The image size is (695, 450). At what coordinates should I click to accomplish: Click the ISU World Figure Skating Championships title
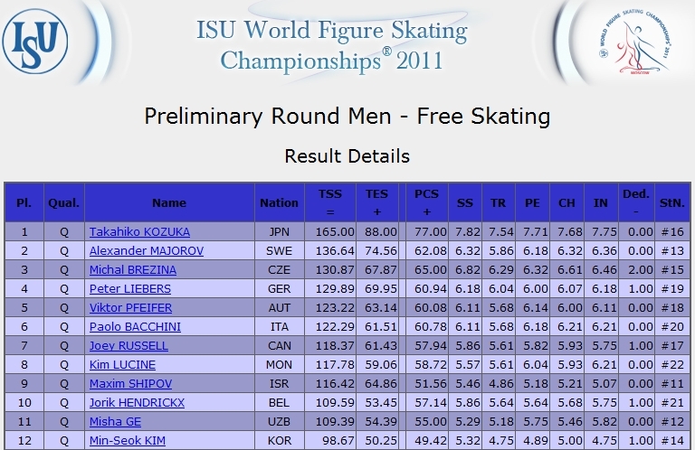tap(332, 44)
